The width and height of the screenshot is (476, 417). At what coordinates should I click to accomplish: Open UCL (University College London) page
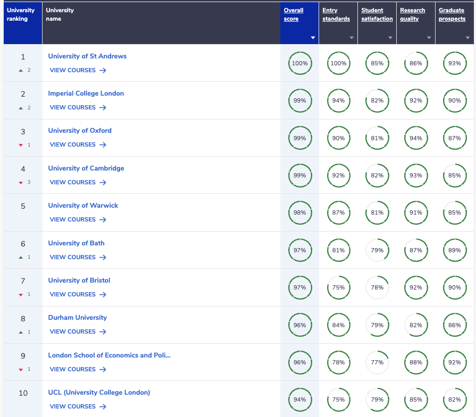pyautogui.click(x=99, y=393)
